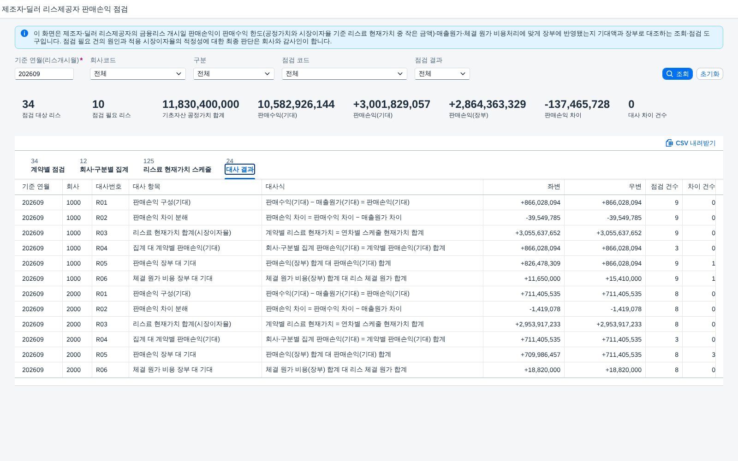
Task: Click the 초기화 reset button
Action: pos(709,74)
